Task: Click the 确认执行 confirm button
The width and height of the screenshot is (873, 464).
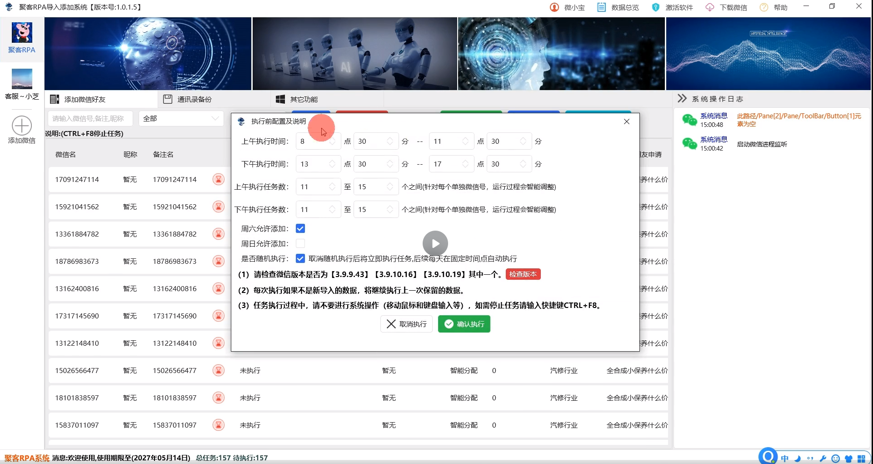Action: (464, 324)
